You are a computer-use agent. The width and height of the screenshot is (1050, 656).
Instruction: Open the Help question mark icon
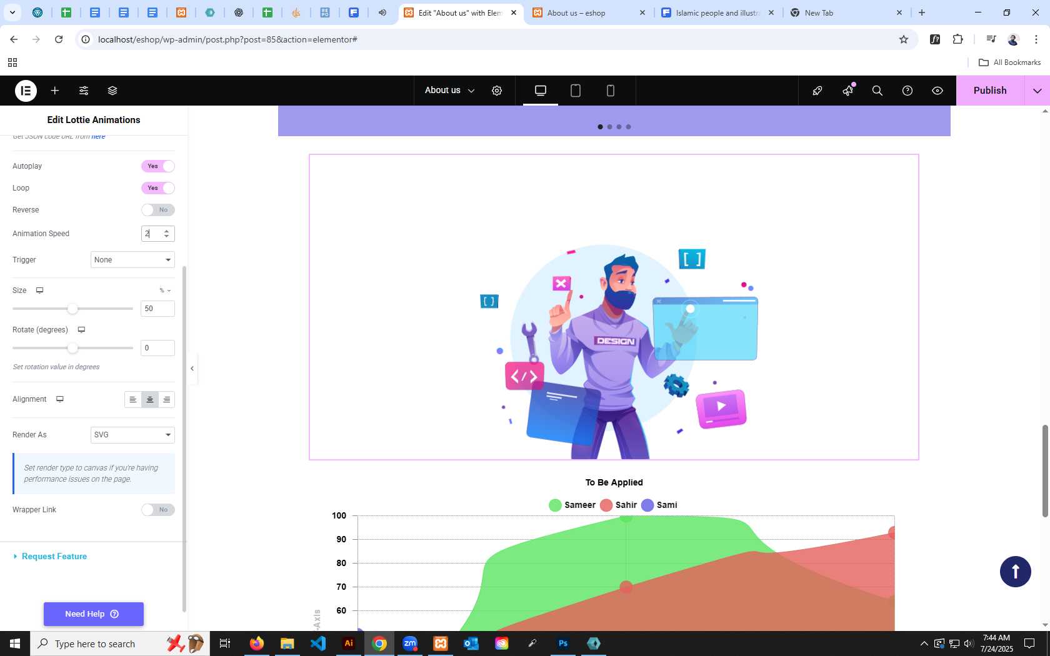click(907, 91)
